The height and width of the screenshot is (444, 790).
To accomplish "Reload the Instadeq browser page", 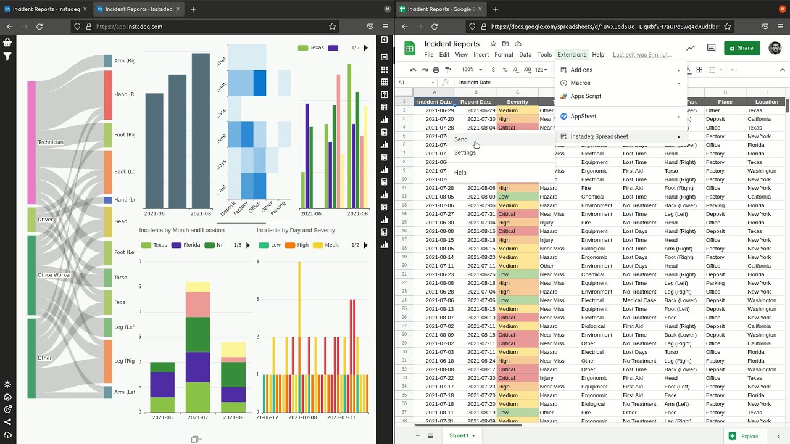I will coord(39,27).
